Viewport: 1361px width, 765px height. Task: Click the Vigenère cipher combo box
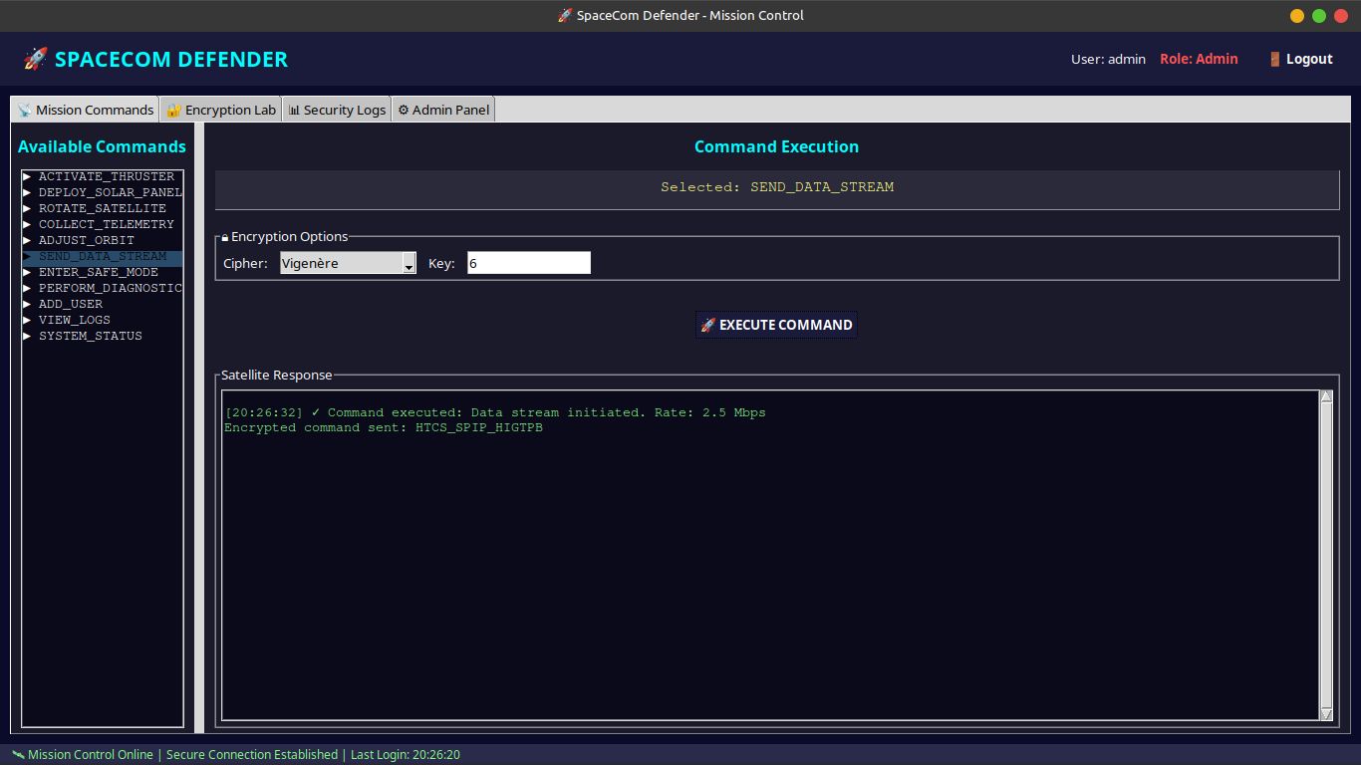pyautogui.click(x=348, y=263)
